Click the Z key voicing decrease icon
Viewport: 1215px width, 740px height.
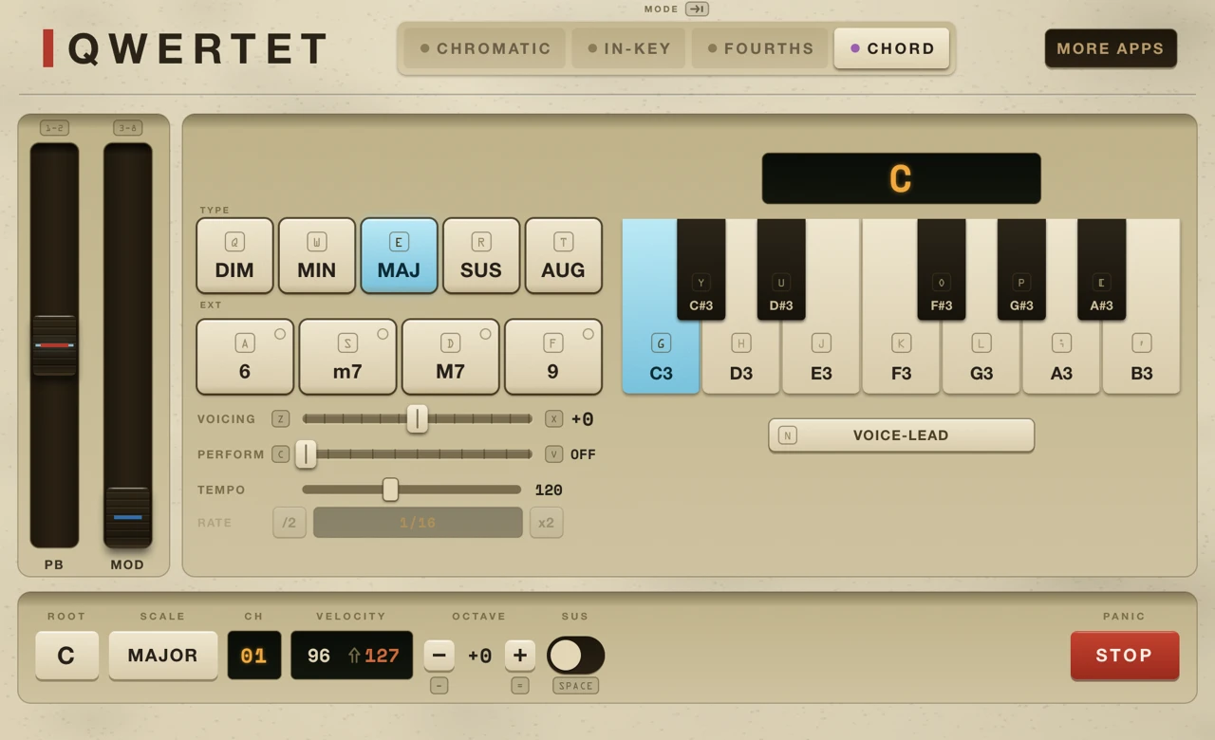pyautogui.click(x=281, y=419)
